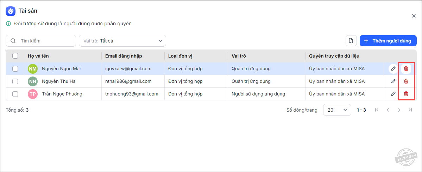Click the Email đăng nhập column header
This screenshot has width=422, height=172.
[x=124, y=56]
